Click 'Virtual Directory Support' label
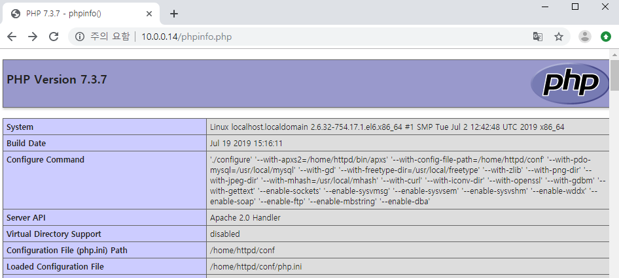619x278 pixels. (54, 234)
